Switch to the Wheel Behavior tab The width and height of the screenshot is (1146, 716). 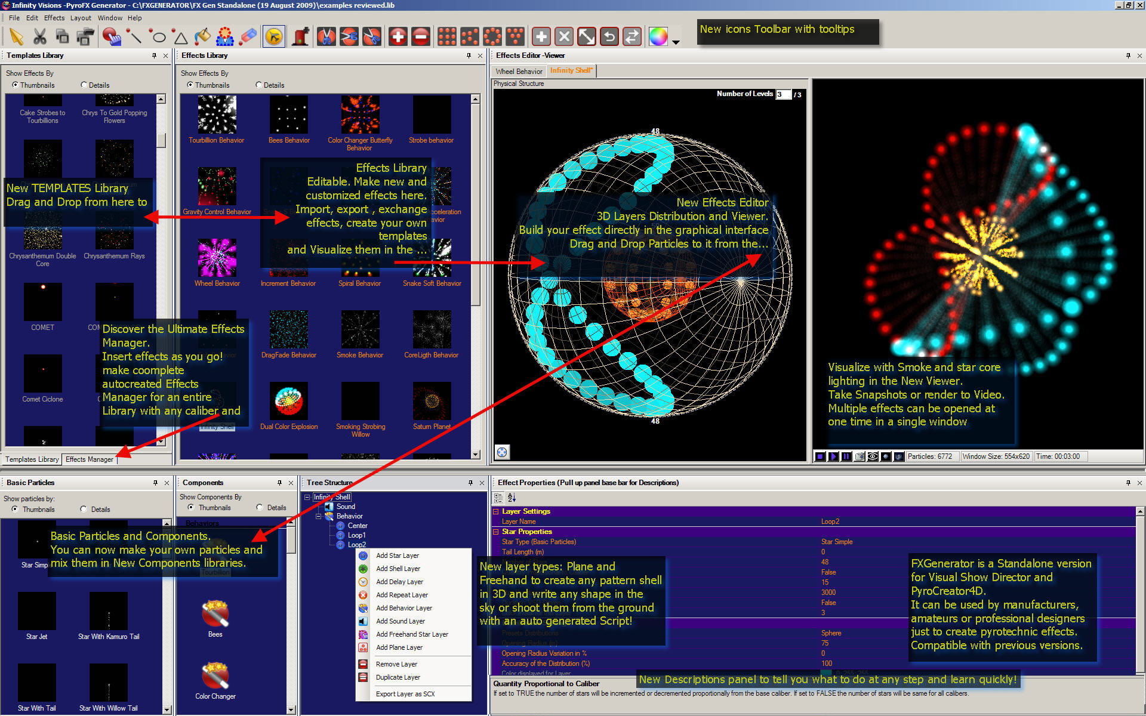519,72
